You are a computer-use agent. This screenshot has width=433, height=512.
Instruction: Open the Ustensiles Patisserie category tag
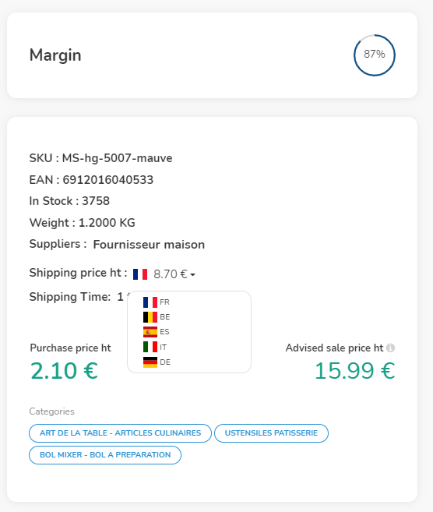[x=271, y=433]
